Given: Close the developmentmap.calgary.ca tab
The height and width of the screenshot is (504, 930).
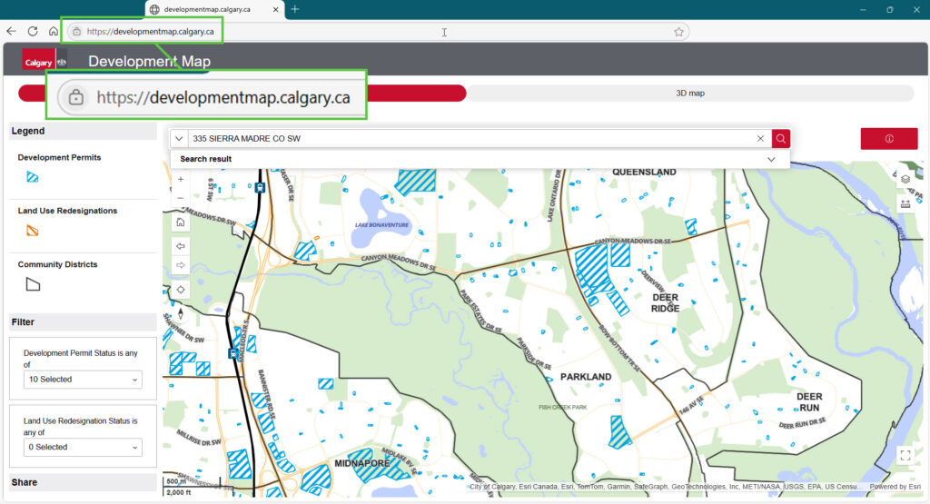Looking at the screenshot, I should point(276,9).
